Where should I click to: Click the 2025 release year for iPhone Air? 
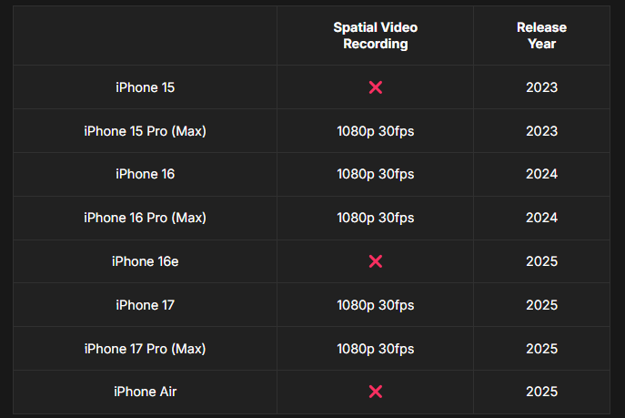[541, 392]
